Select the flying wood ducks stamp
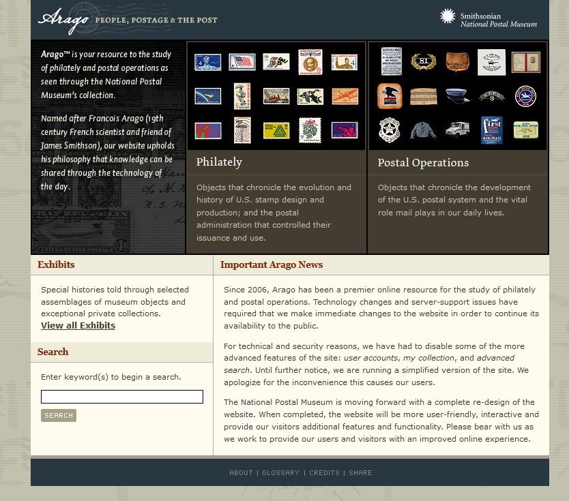The image size is (569, 501). pyautogui.click(x=310, y=96)
